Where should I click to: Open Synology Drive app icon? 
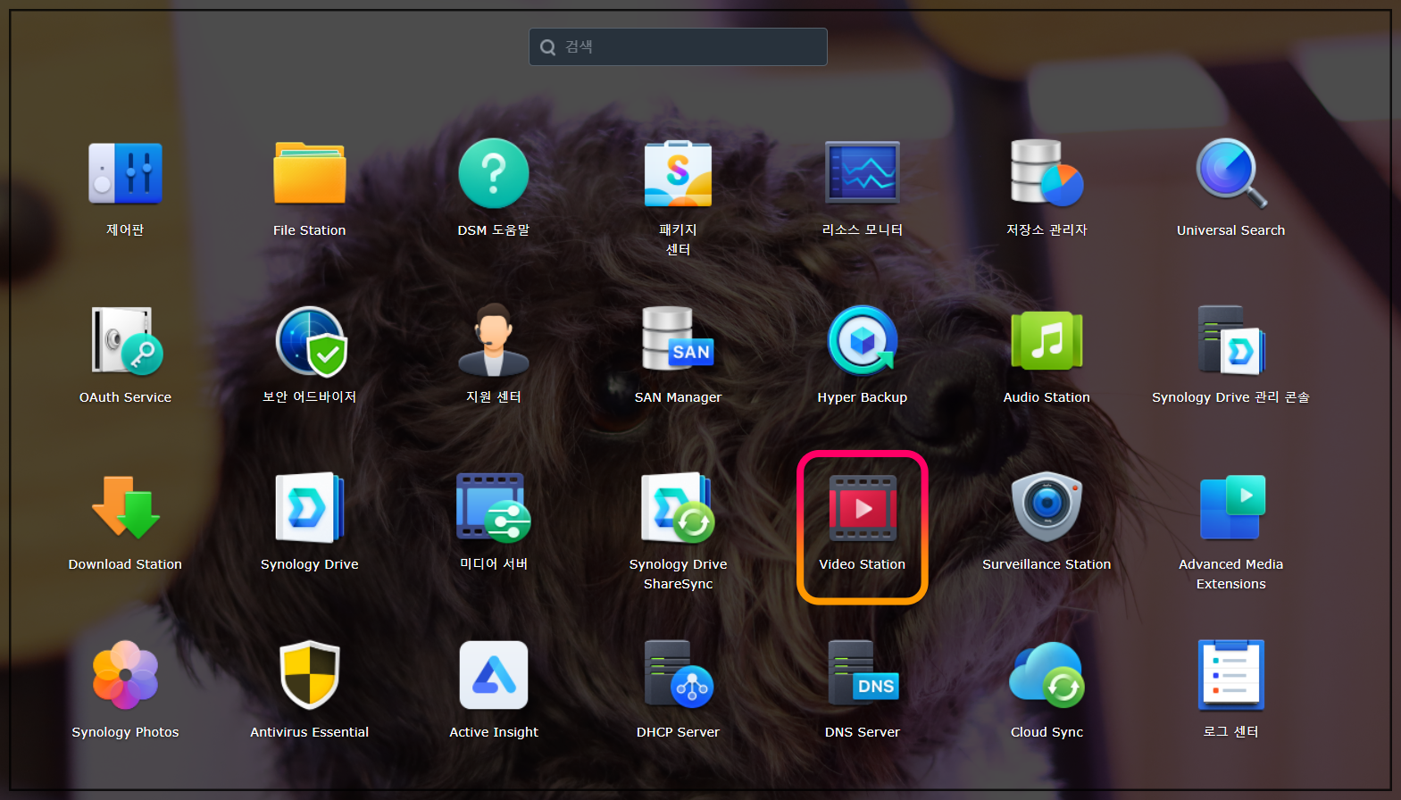click(x=309, y=508)
